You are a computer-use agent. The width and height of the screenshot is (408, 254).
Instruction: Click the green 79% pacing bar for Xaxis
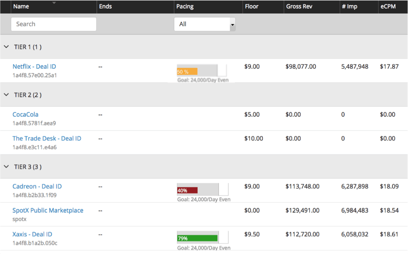pos(197,238)
